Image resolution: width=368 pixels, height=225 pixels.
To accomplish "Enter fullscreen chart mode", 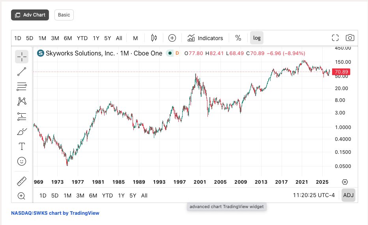I will point(335,38).
